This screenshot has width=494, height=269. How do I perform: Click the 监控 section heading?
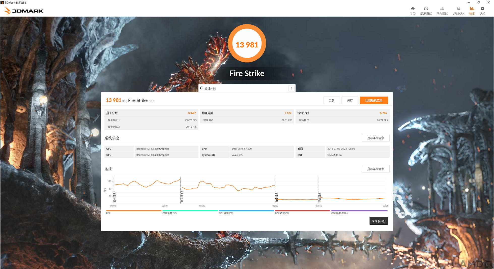108,169
